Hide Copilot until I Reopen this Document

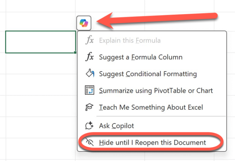click(x=152, y=142)
